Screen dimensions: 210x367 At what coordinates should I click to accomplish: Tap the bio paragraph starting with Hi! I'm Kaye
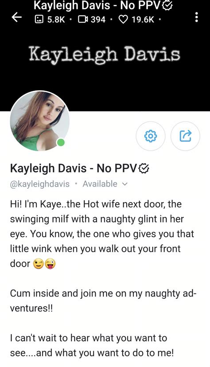(x=102, y=234)
